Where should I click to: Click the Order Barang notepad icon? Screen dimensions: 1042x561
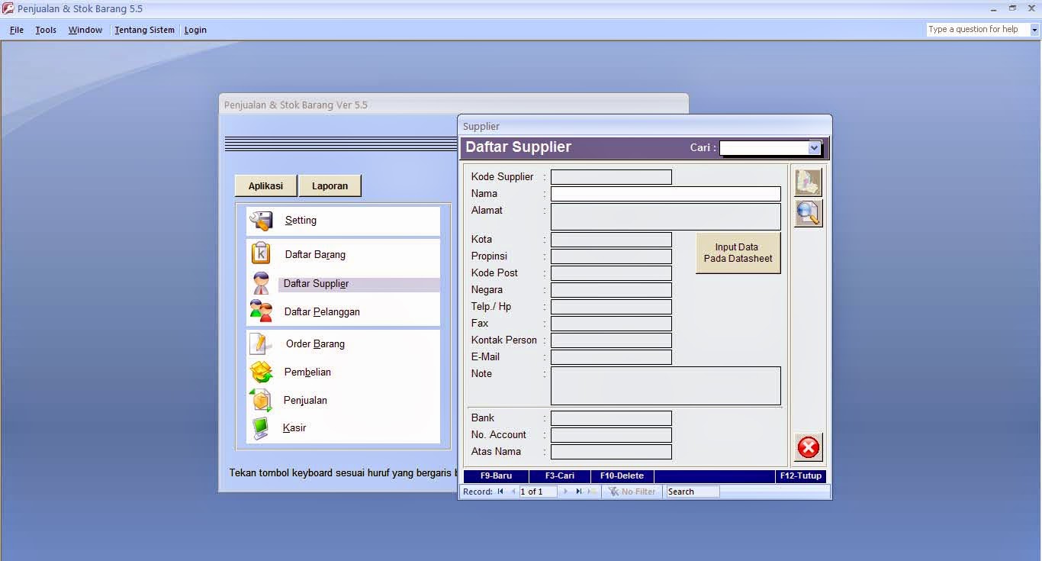[x=261, y=344]
